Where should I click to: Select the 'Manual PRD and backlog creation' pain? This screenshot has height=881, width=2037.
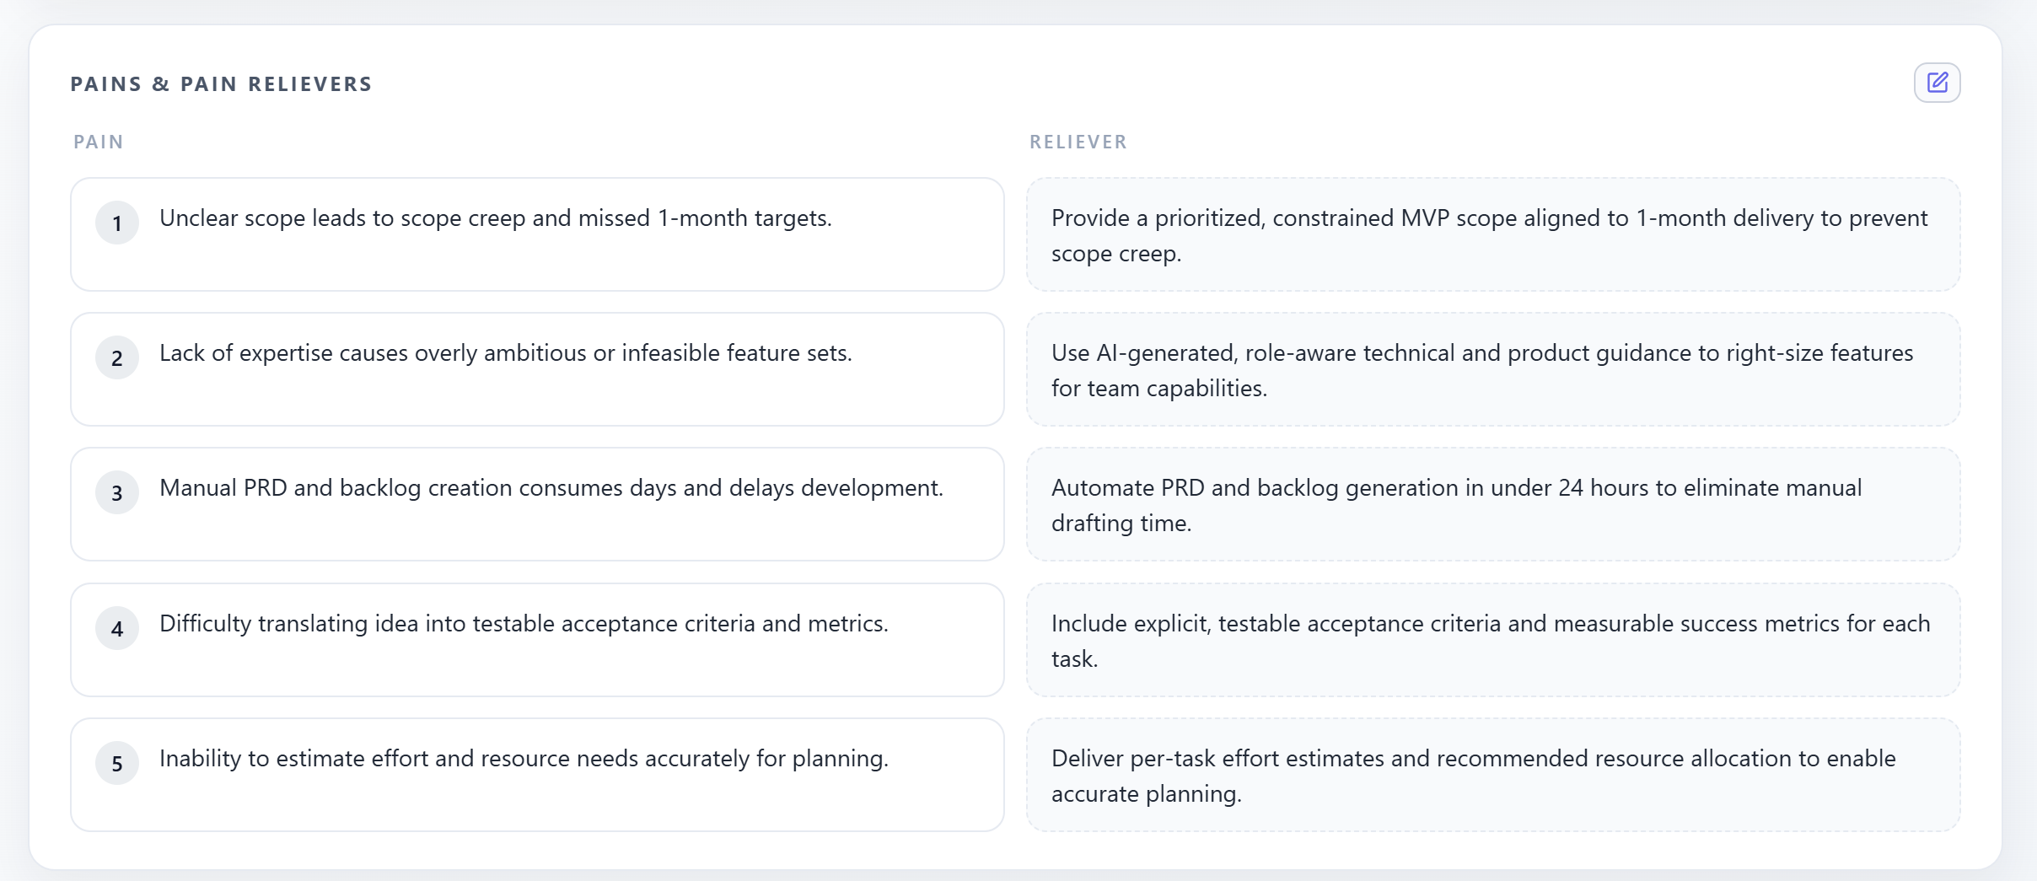coord(551,488)
